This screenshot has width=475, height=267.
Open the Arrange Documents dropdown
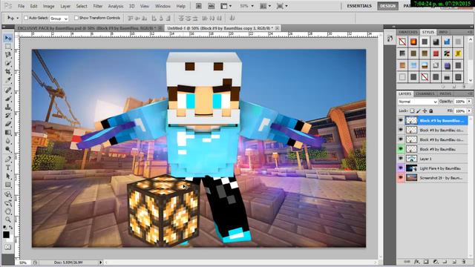[x=266, y=6]
